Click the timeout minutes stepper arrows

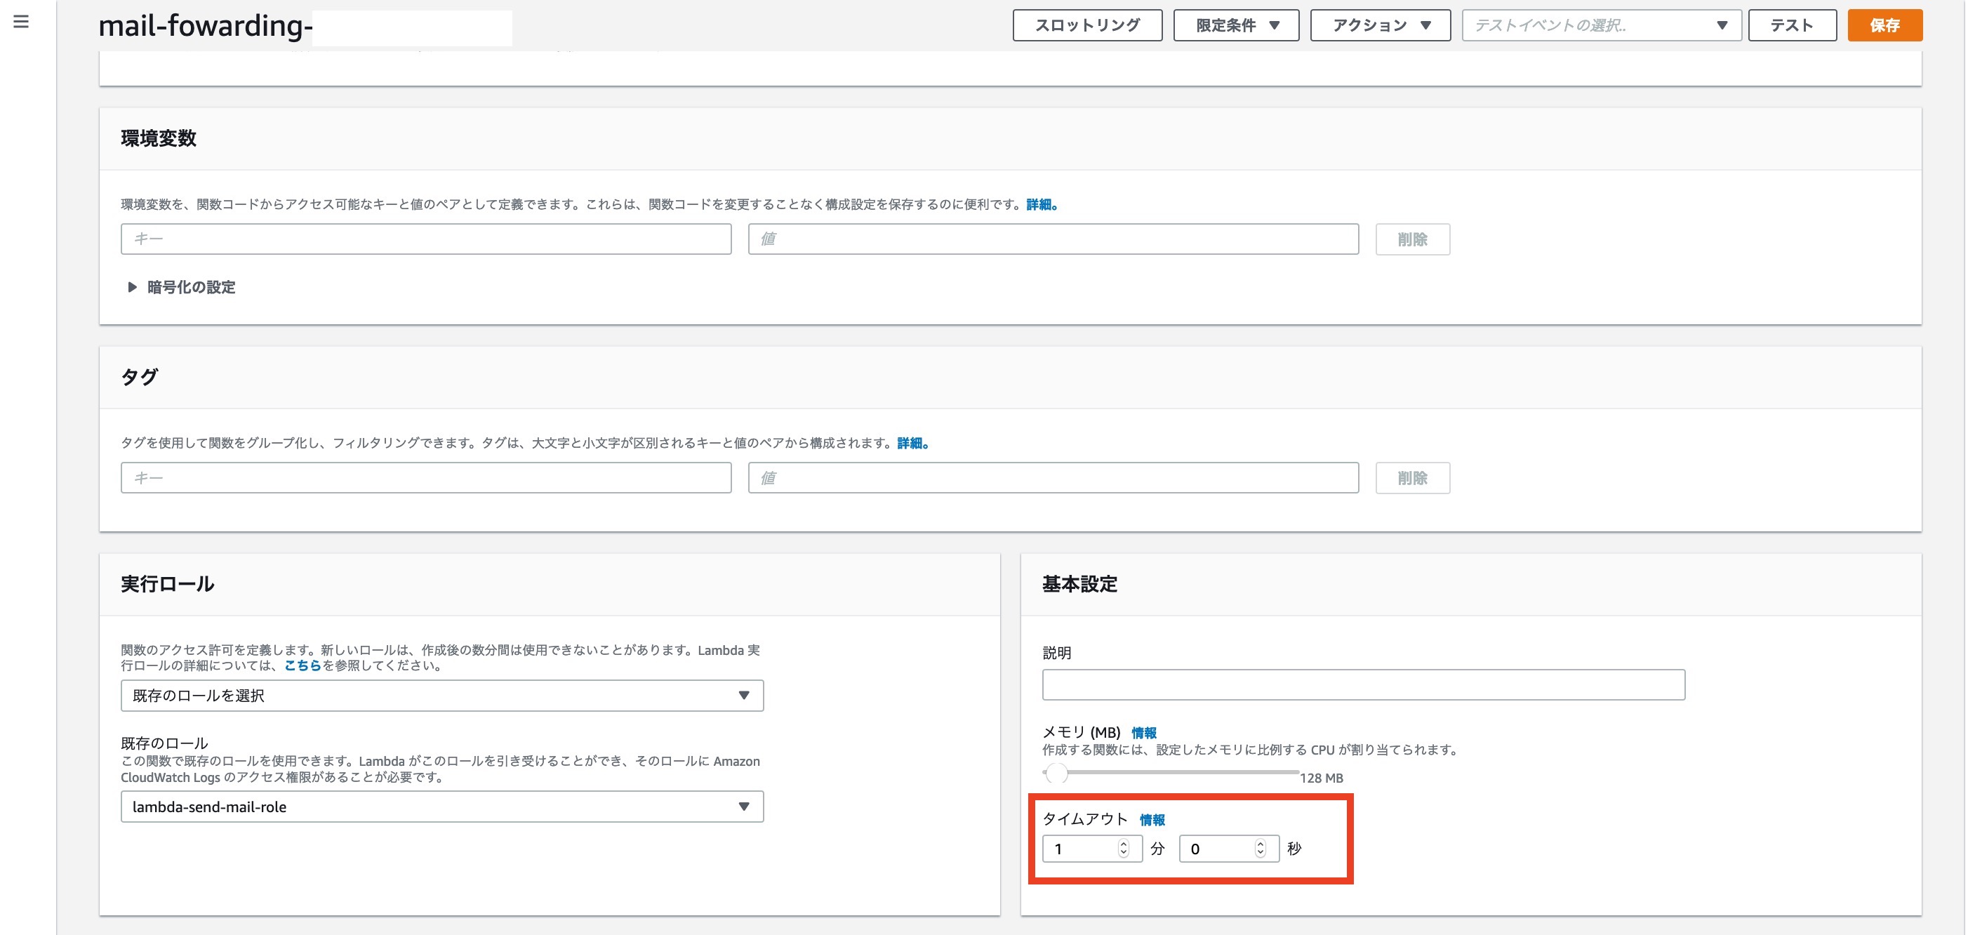point(1123,849)
